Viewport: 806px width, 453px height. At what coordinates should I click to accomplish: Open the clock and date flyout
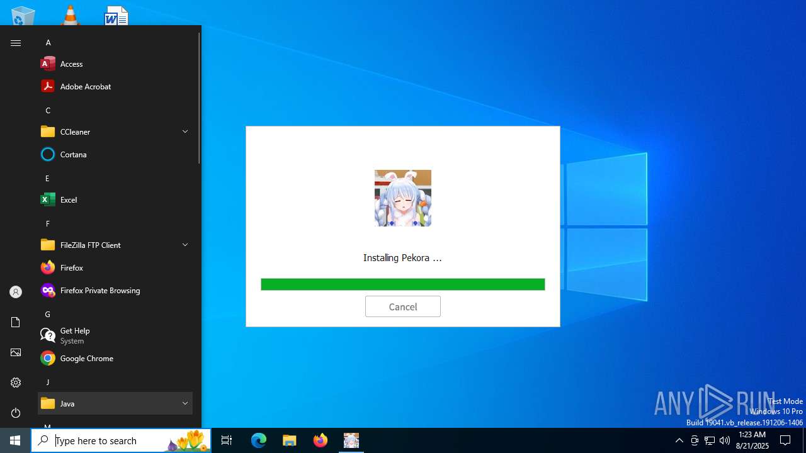click(752, 440)
